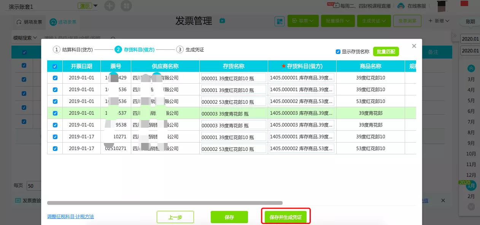Expand the 新增 dropdown
Screen dimensions: 480x225
[x=439, y=21]
